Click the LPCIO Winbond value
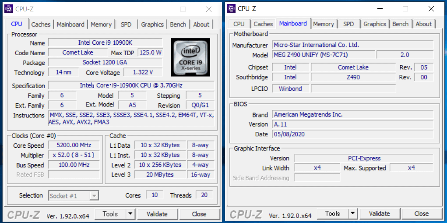 click(291, 88)
